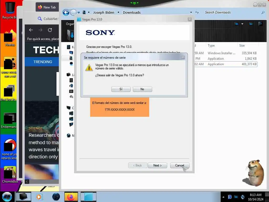Viewport: 269px width, 202px height.
Task: Open the view options dropdown arrow
Action: tap(242, 24)
